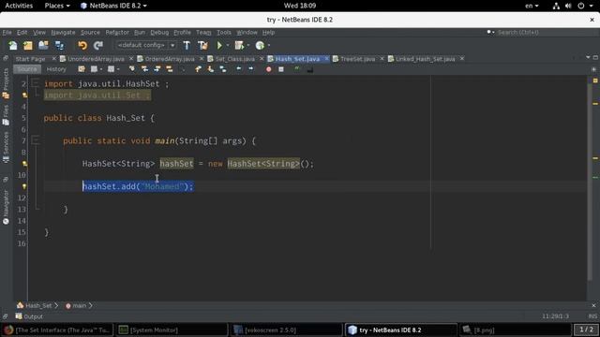Viewport: 600px width, 337px height.
Task: Click the orange Undo arrow icon
Action: [82, 46]
